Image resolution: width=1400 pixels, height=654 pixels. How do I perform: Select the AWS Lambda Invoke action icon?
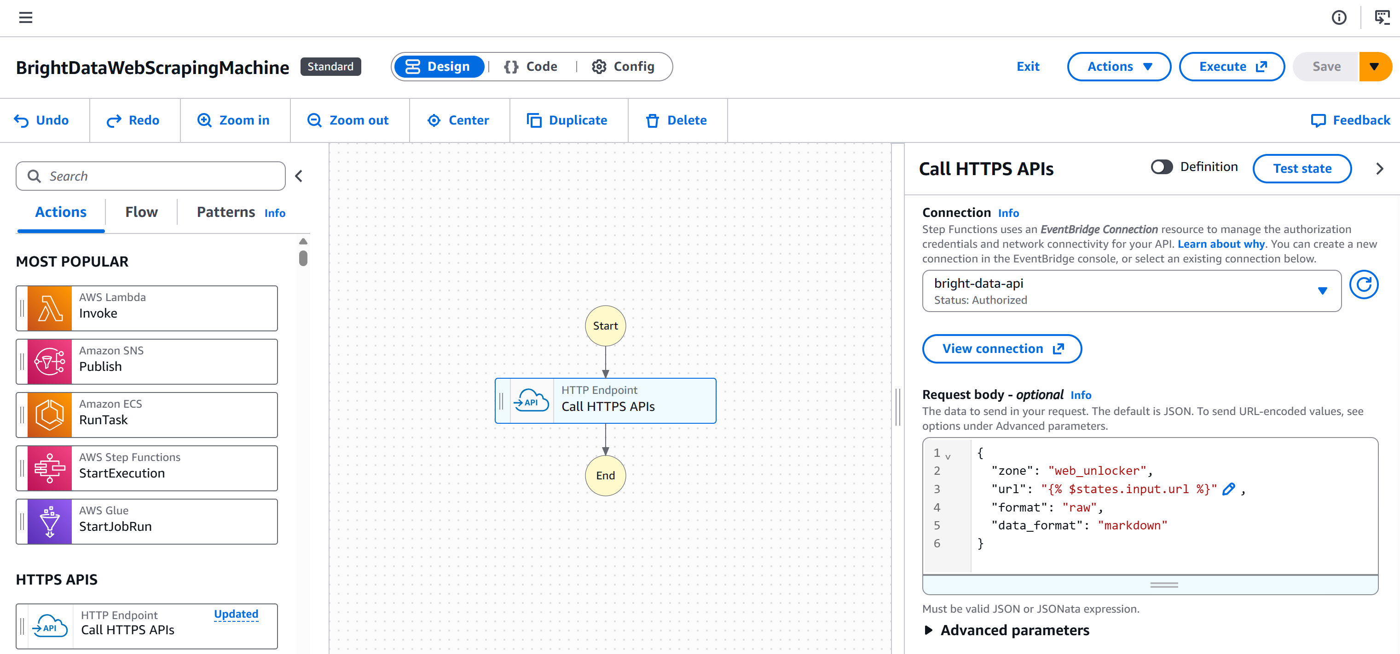coord(48,308)
